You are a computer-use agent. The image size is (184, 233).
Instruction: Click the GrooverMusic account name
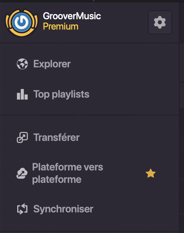pos(72,16)
